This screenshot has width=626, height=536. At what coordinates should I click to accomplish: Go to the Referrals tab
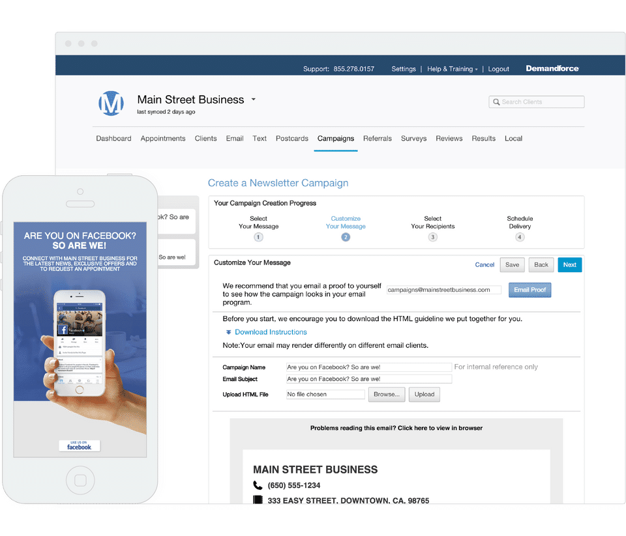(x=378, y=138)
